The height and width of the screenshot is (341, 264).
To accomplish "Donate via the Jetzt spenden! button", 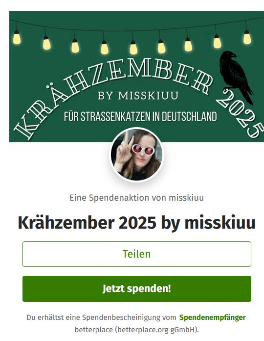I will (137, 289).
